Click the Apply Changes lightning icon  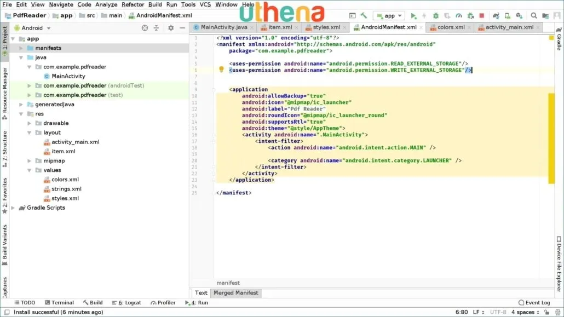tap(424, 15)
